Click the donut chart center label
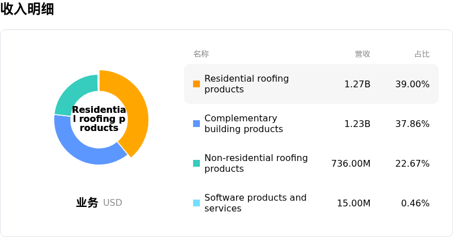 point(99,118)
